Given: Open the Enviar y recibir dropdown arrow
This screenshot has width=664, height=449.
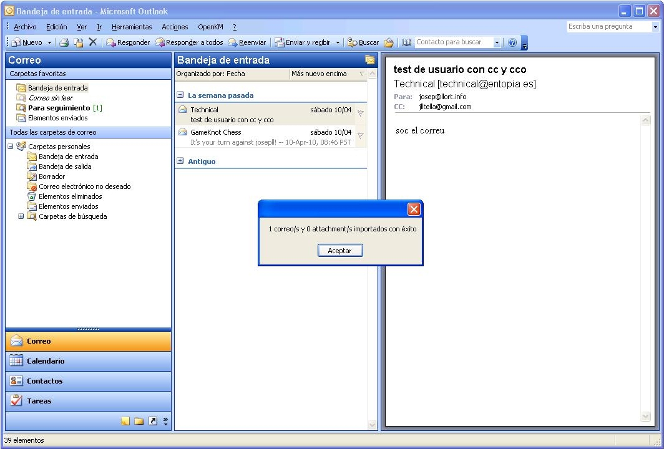Looking at the screenshot, I should tap(338, 42).
